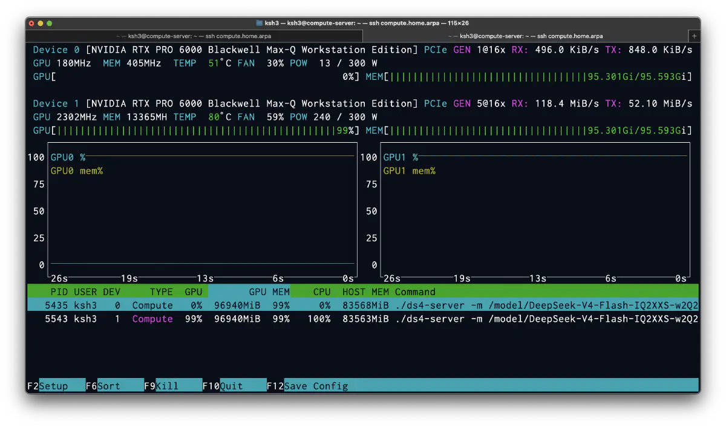Click Device 1 GPU utilization bar at 99%
Viewport: 726px width, 427px height.
196,131
